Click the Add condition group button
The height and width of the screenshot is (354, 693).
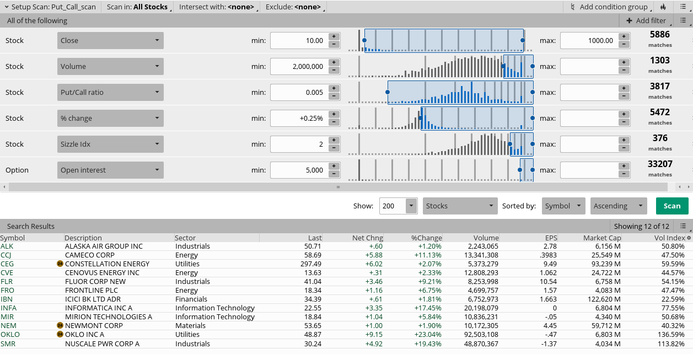[609, 7]
